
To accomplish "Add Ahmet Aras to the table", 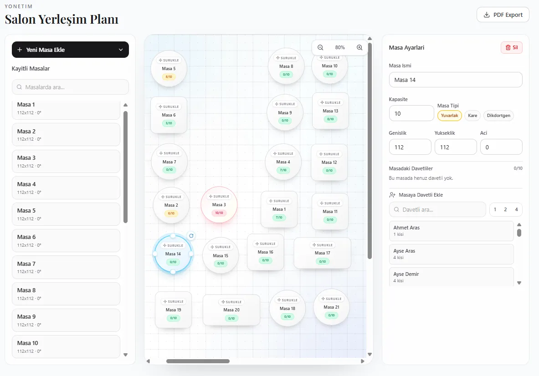I will point(451,231).
